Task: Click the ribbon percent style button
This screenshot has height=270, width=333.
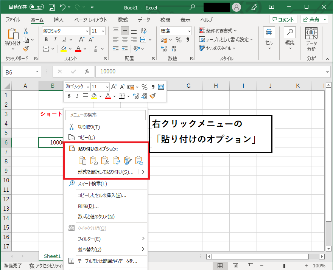Action: click(178, 40)
